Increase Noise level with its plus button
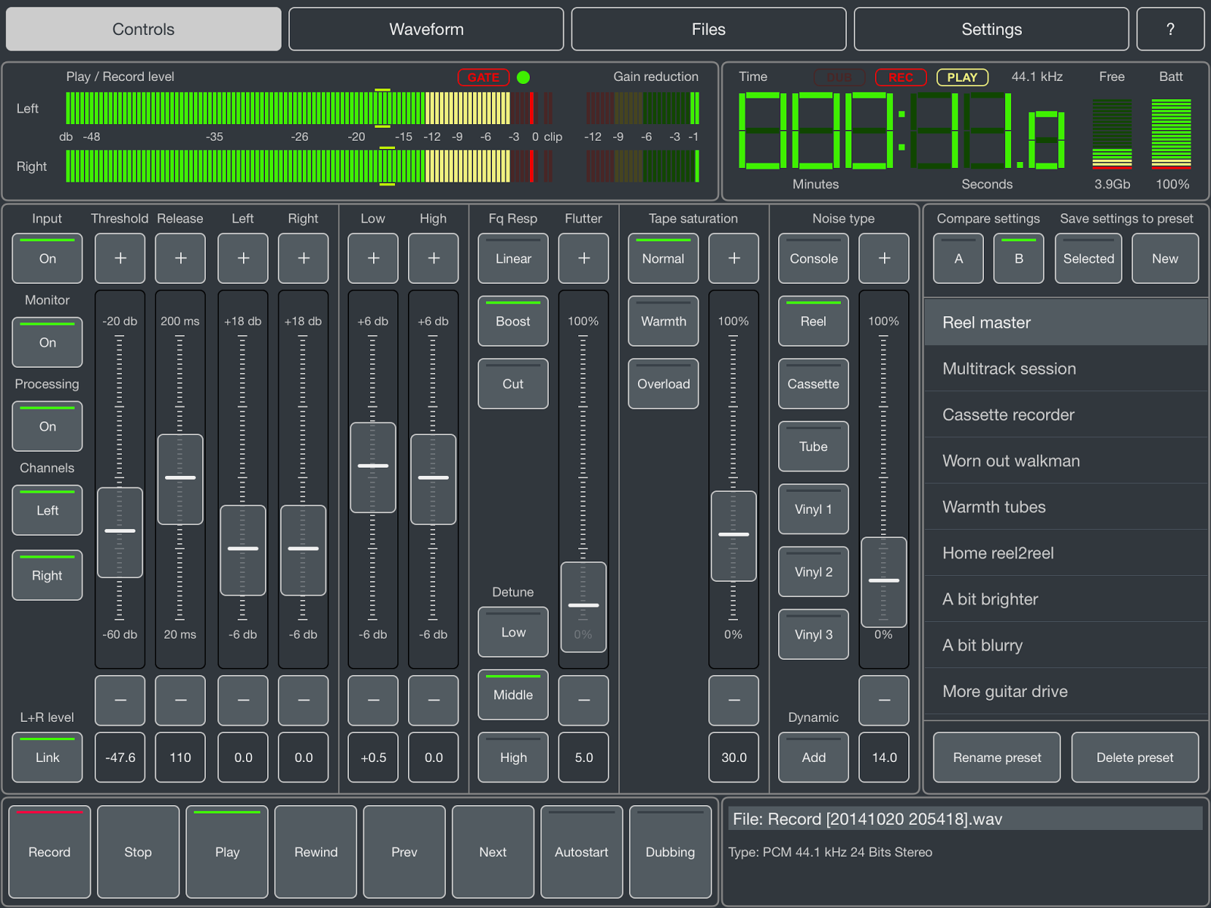Screen dimensions: 1211x908 (x=884, y=258)
